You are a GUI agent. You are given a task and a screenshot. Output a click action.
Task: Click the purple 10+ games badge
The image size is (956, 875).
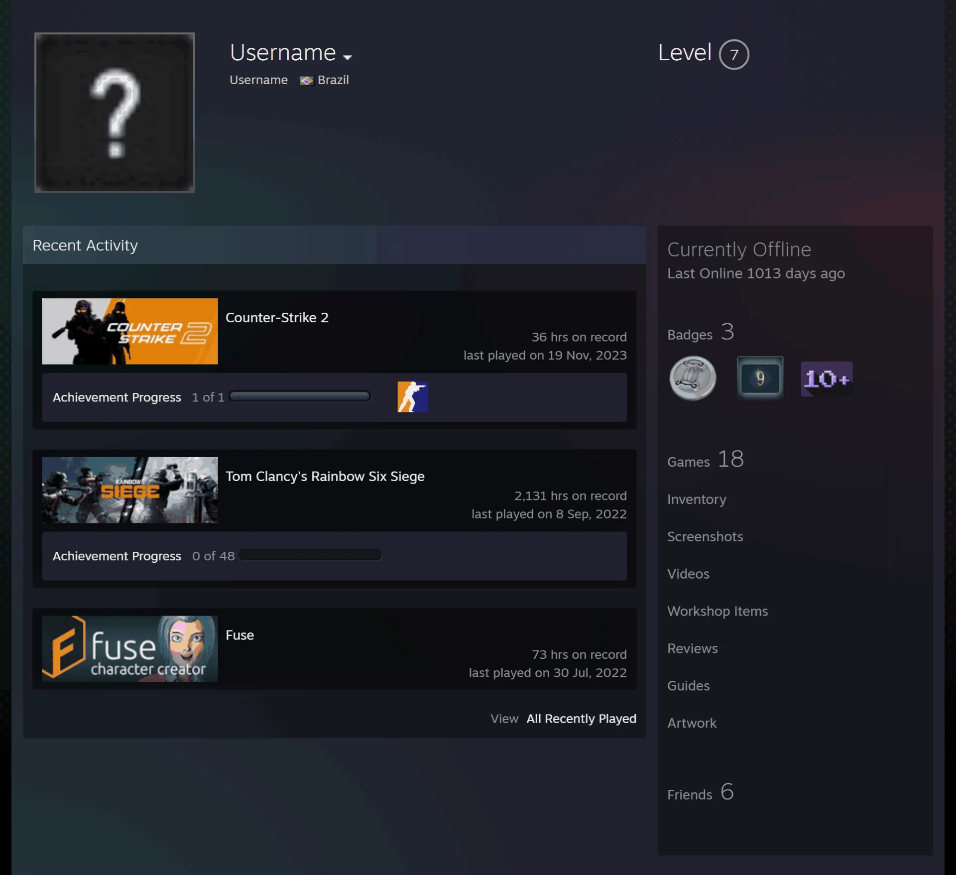coord(827,379)
